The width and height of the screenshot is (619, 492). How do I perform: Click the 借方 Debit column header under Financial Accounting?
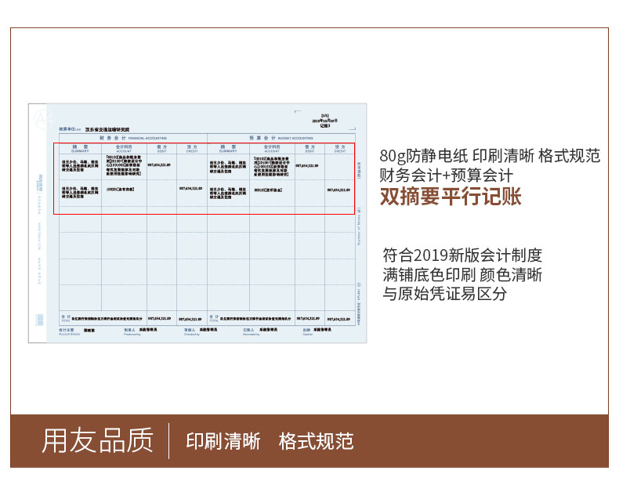pos(161,148)
